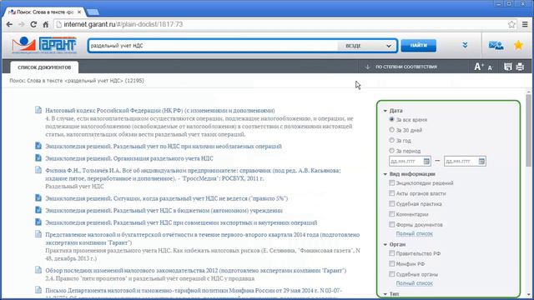534x300 pixels.
Task: Select 'За все время' radio
Action: click(391, 119)
